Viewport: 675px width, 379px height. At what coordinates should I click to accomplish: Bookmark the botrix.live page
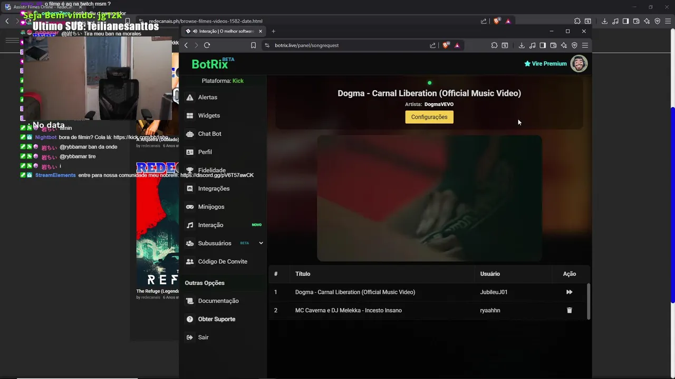pyautogui.click(x=253, y=45)
